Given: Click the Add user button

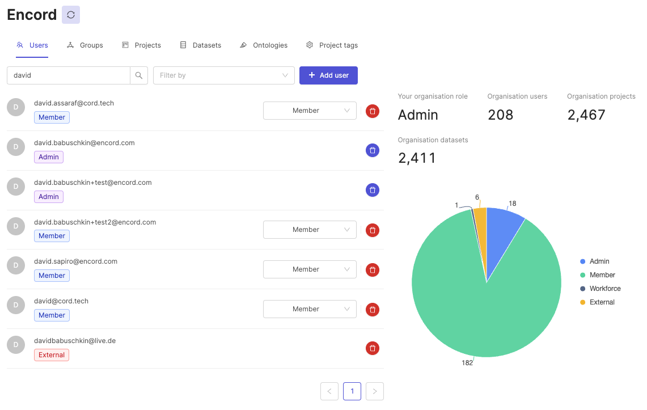Looking at the screenshot, I should (328, 75).
